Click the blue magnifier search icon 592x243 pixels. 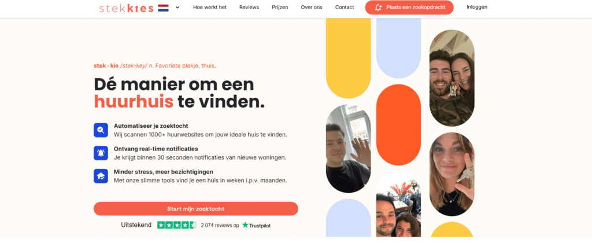[x=101, y=130]
